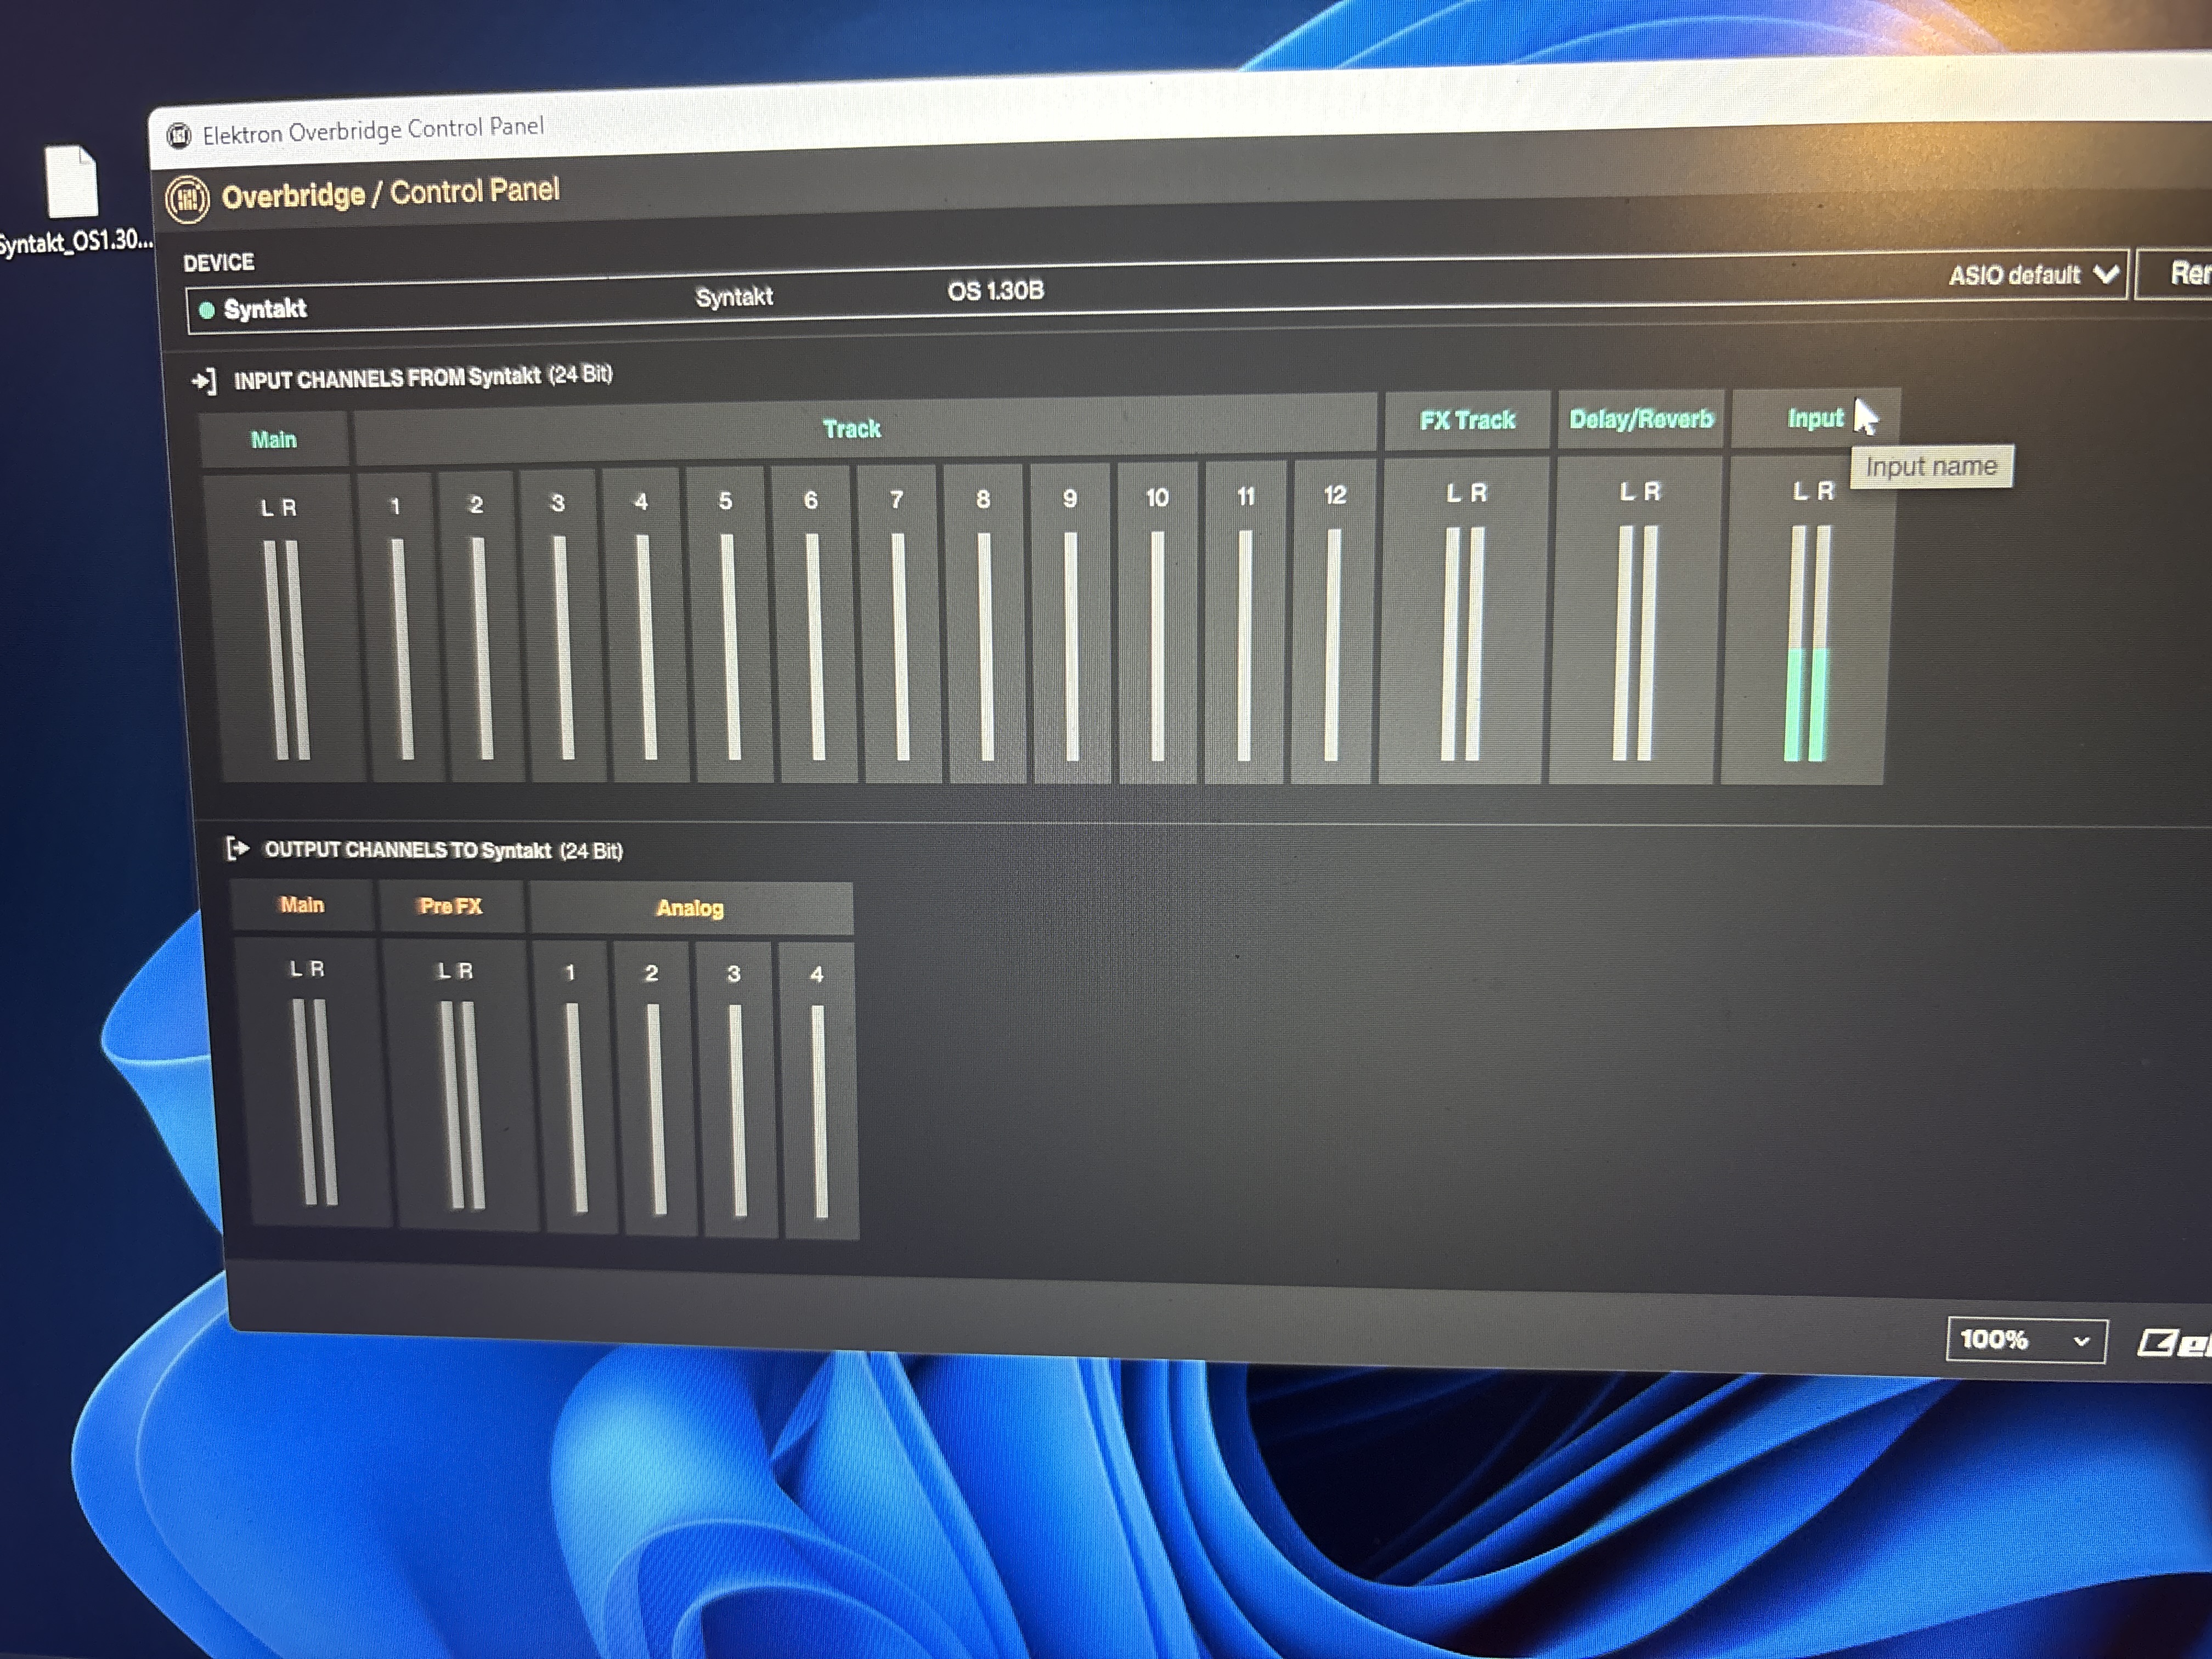Click the output channels arrow icon
Viewport: 2212px width, 1659px height.
coord(237,849)
